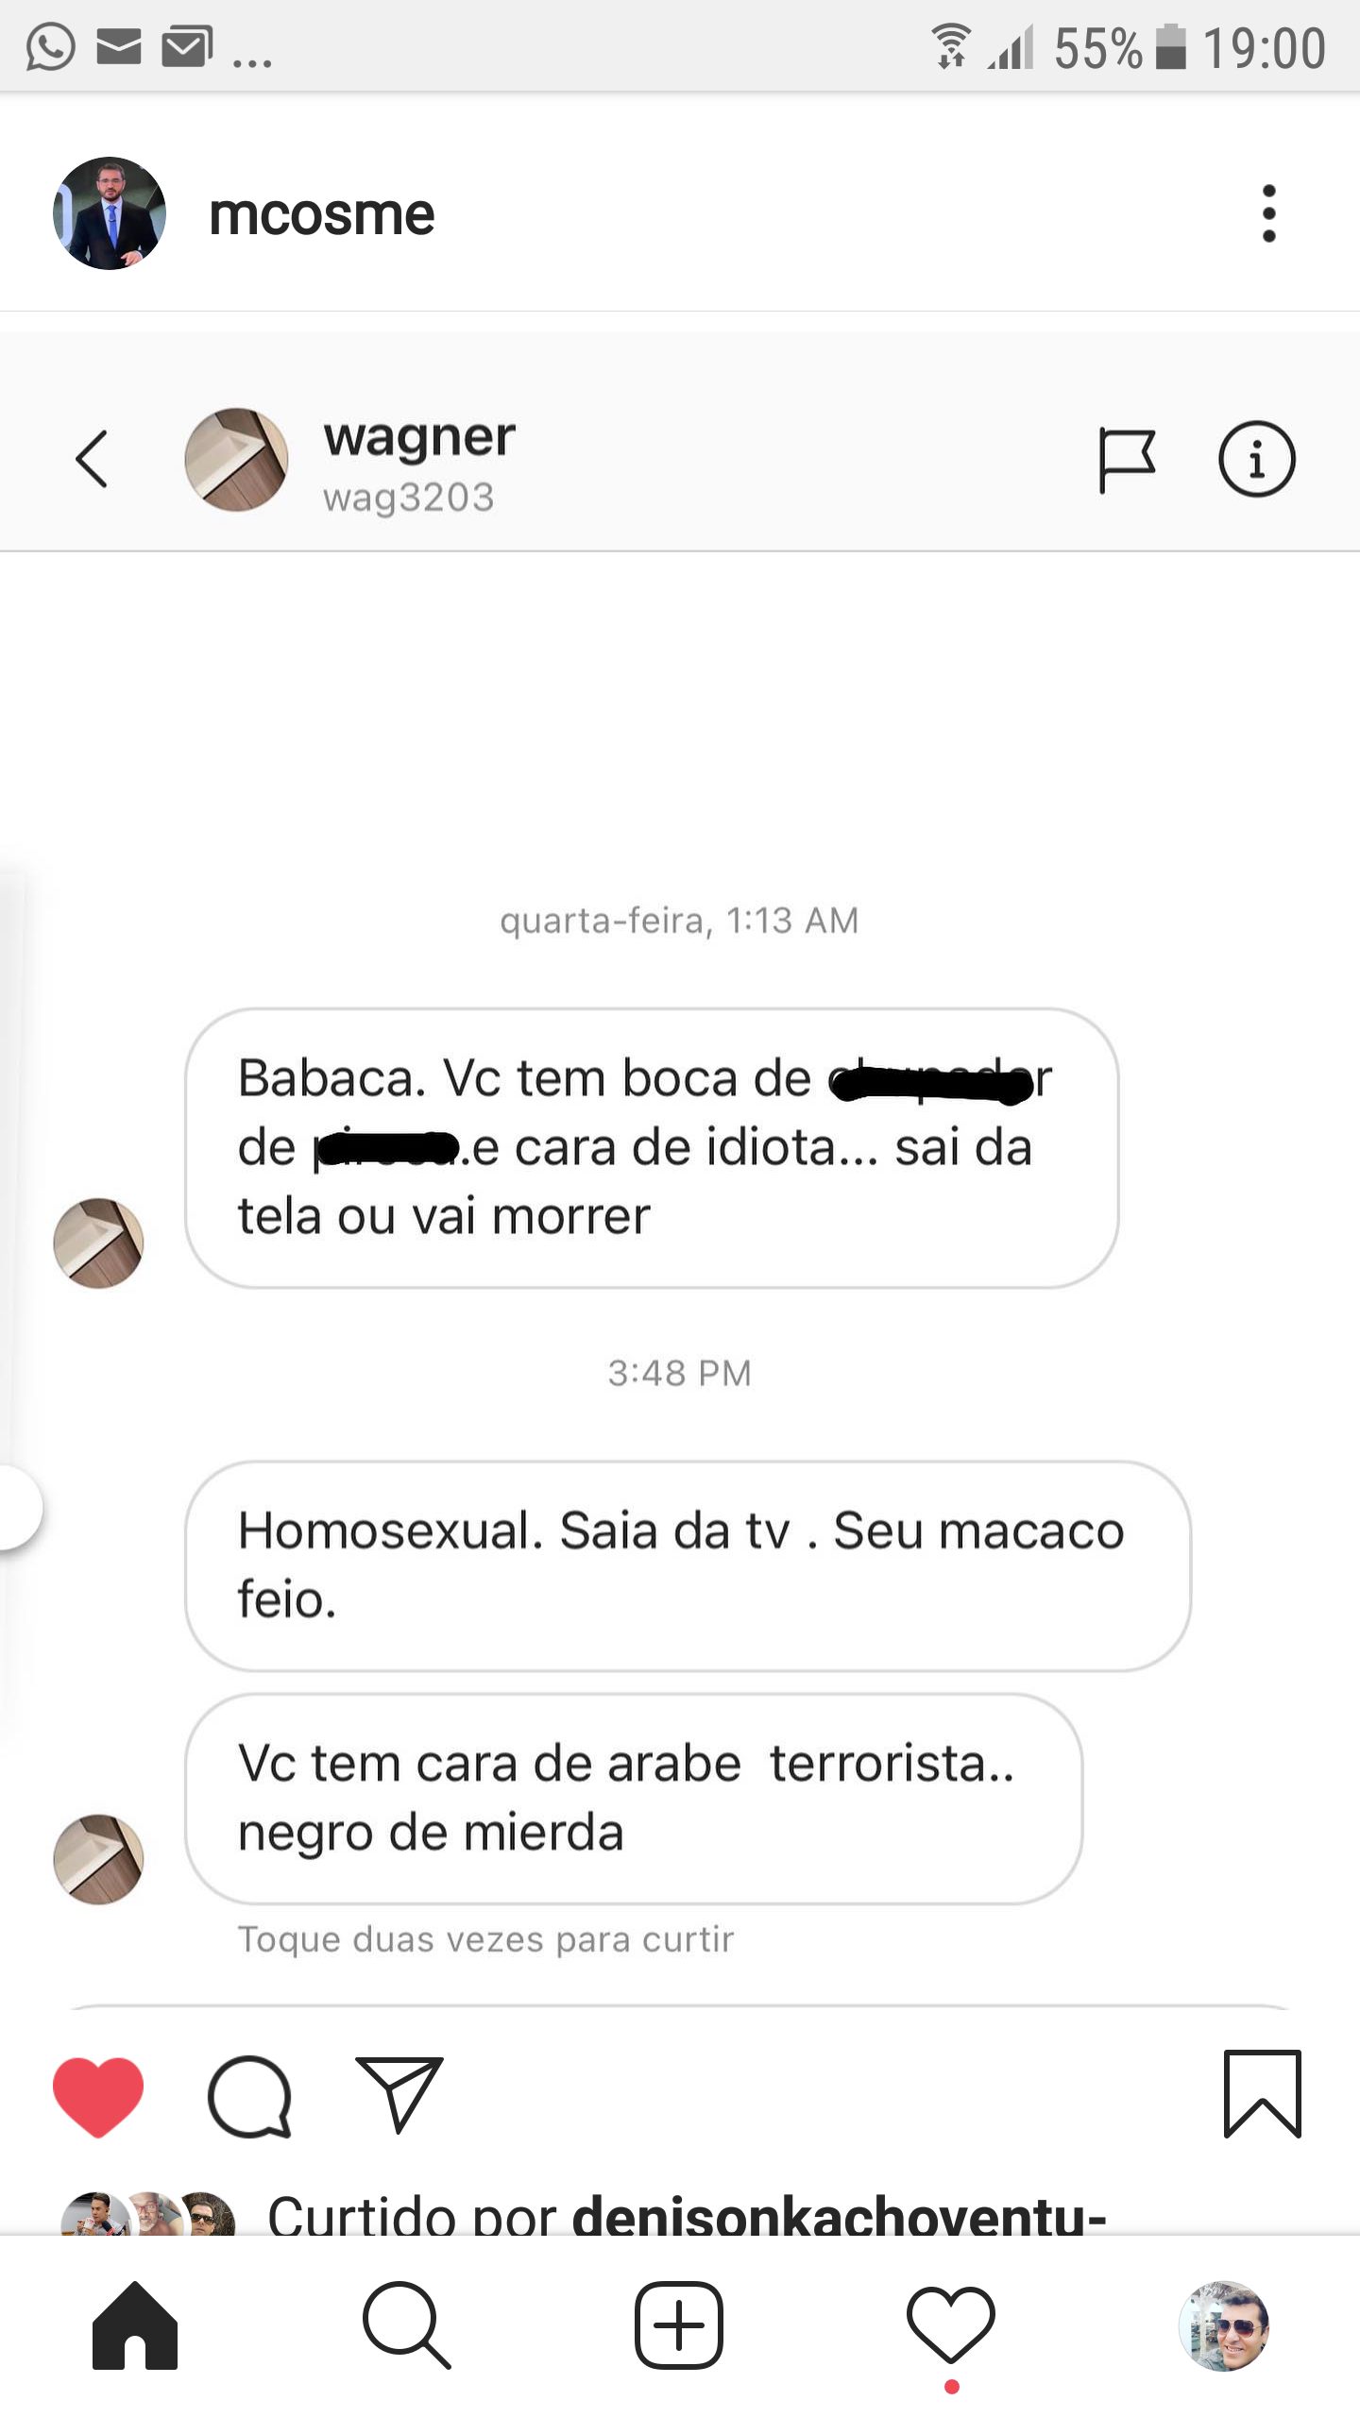Open the mcosme username link
Screen dimensions: 1360x2417
(x=321, y=215)
